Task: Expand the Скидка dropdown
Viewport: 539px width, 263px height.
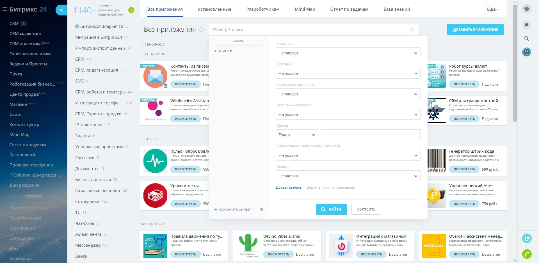Action: [x=348, y=176]
